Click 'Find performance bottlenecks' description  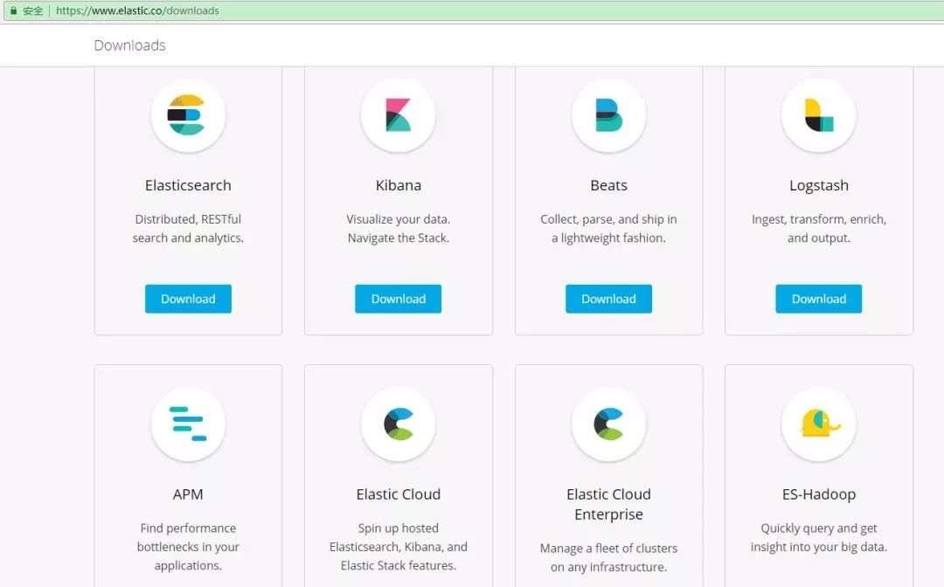point(188,547)
